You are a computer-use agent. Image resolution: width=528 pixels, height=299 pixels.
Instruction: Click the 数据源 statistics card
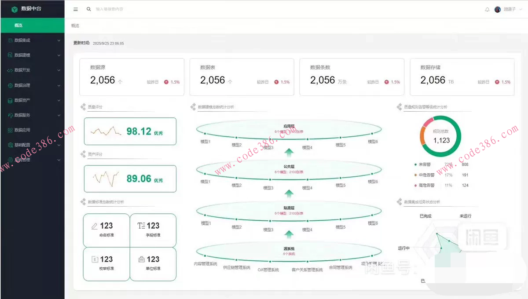(132, 77)
